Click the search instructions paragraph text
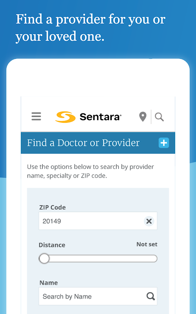This screenshot has height=314, width=196. 91,171
